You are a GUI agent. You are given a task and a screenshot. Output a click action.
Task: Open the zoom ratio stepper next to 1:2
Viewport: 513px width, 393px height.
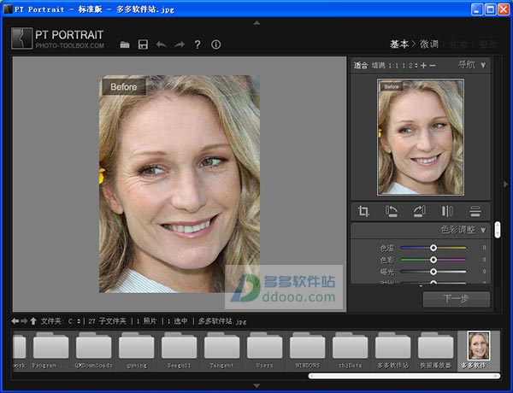(x=416, y=66)
